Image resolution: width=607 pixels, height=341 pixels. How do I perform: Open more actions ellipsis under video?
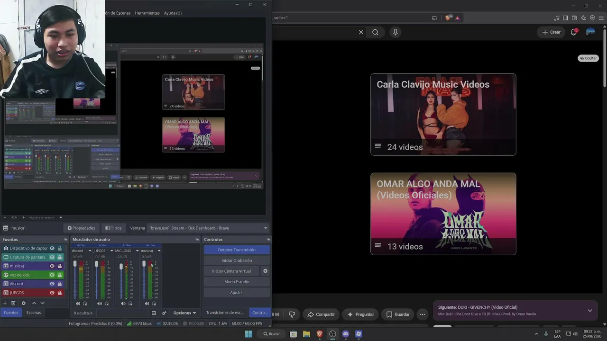point(423,314)
